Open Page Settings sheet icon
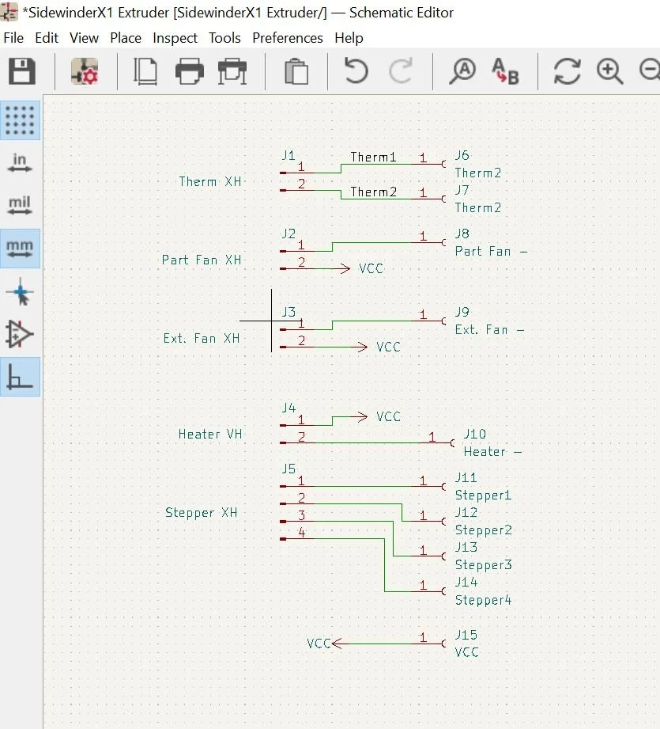The height and width of the screenshot is (729, 660). click(145, 71)
